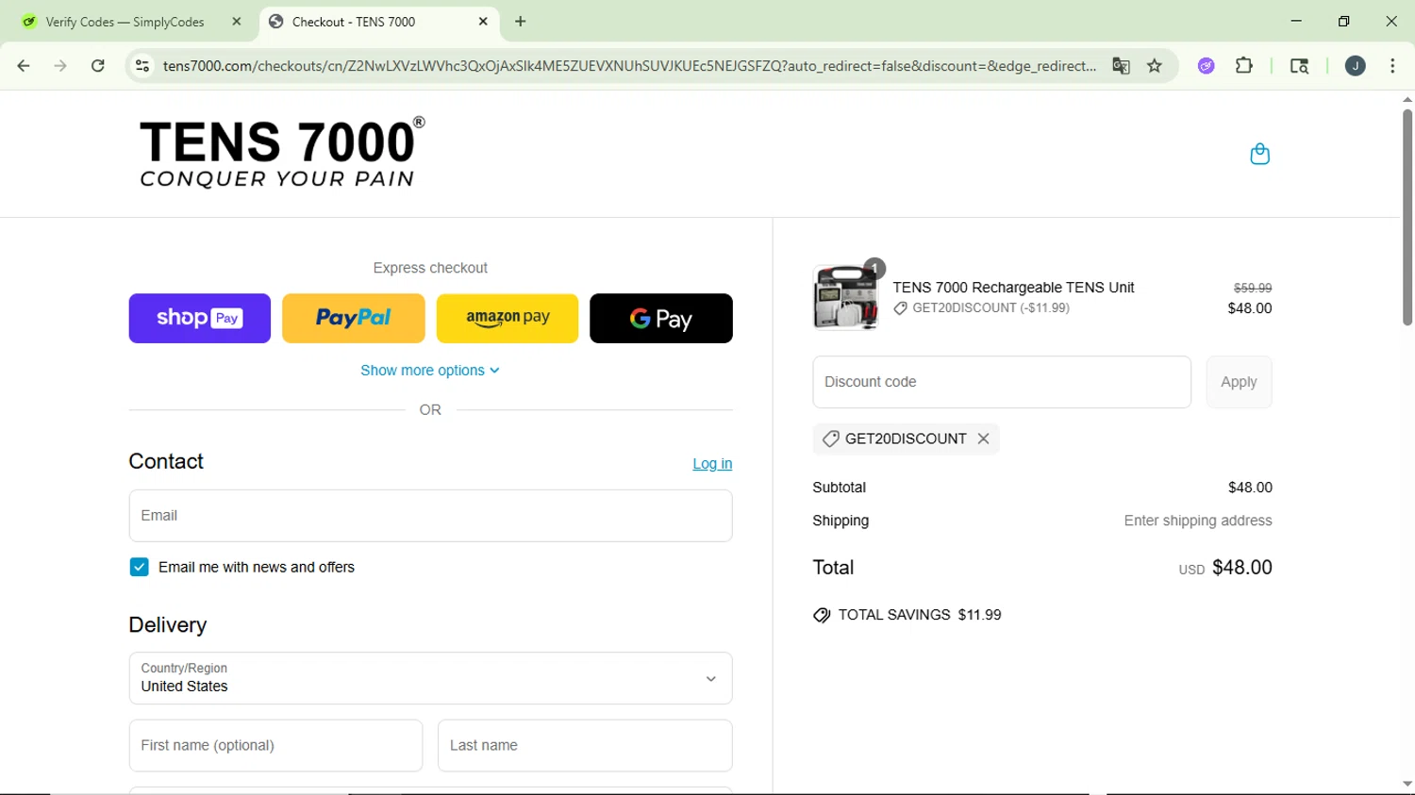1415x795 pixels.
Task: Go back to the previous page
Action: click(24, 66)
